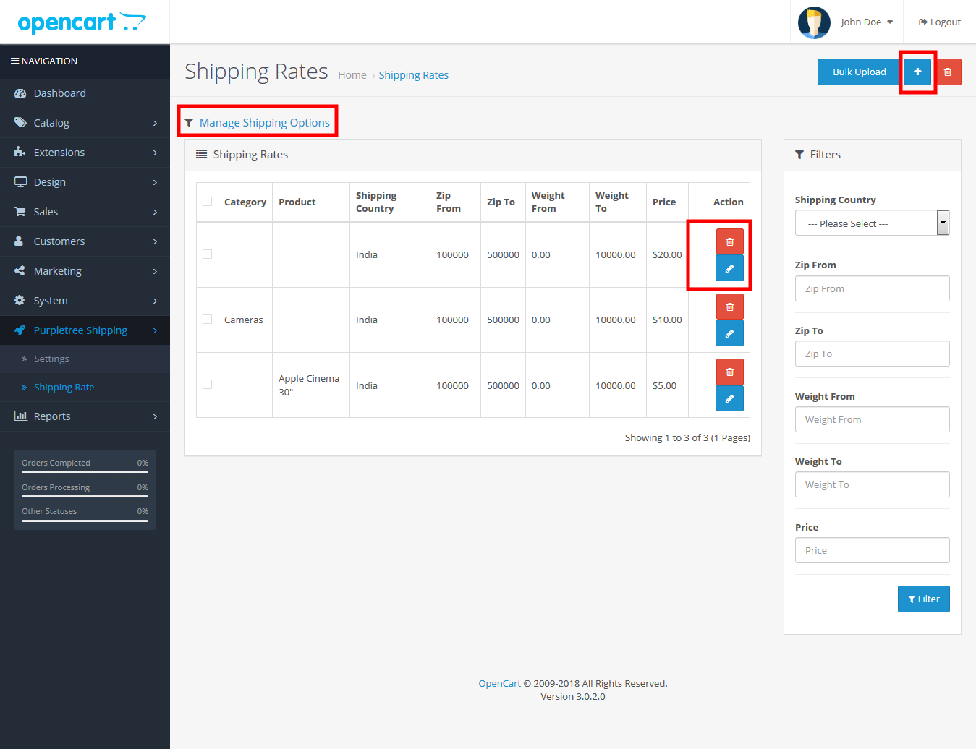
Task: Click the John Doe avatar picture
Action: point(814,22)
